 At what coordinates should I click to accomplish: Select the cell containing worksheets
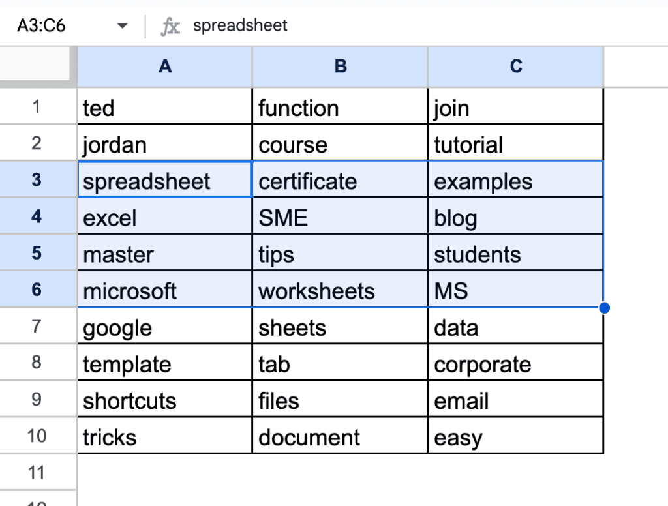[x=339, y=291]
